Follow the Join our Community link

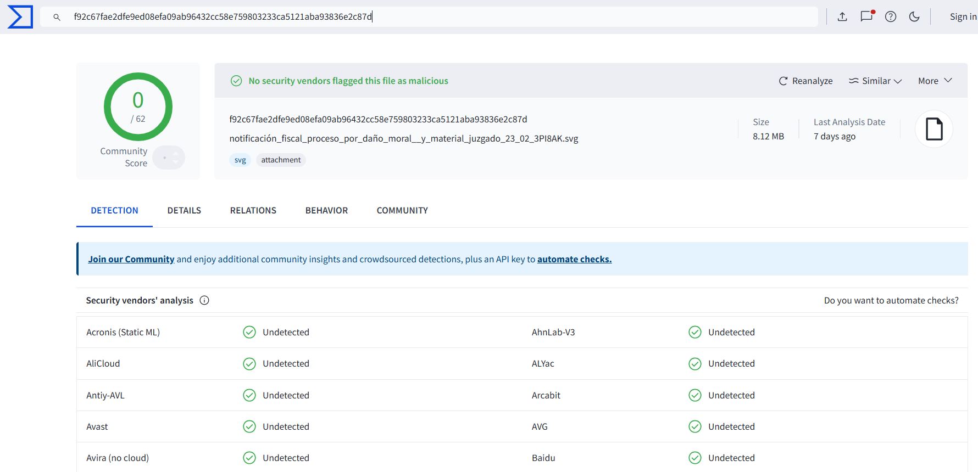pyautogui.click(x=131, y=259)
